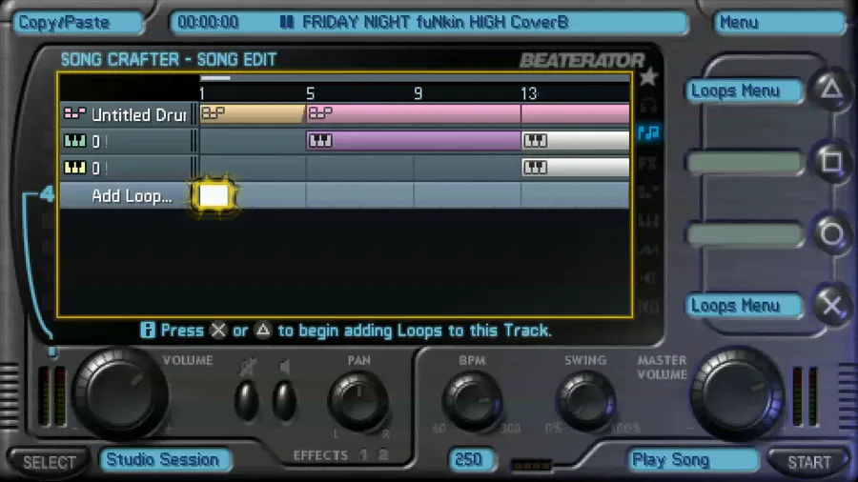Click the yellow keyboard icon of third track
The width and height of the screenshot is (858, 482).
tap(75, 168)
